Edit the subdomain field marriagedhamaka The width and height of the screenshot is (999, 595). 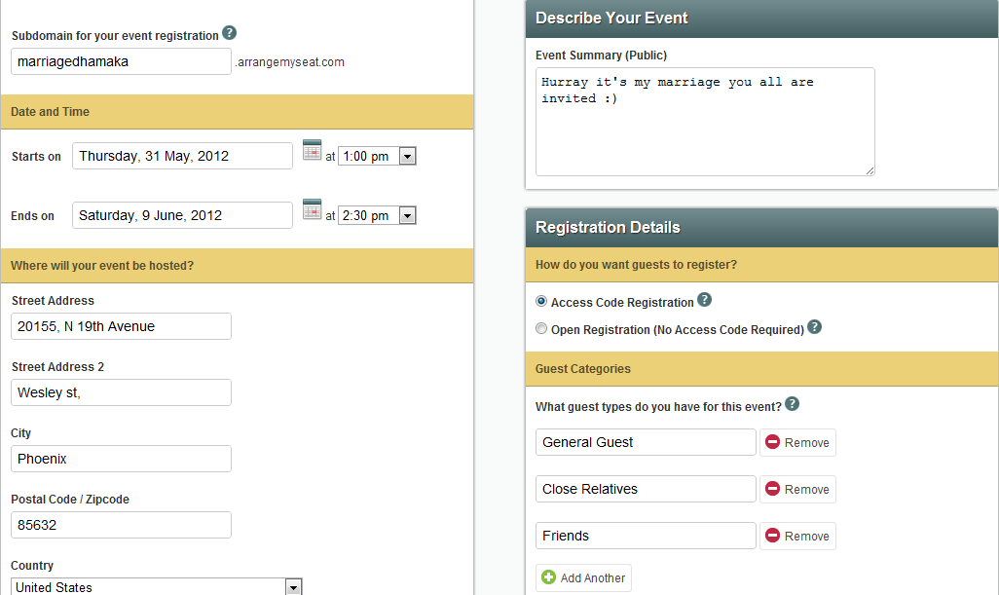[x=121, y=61]
